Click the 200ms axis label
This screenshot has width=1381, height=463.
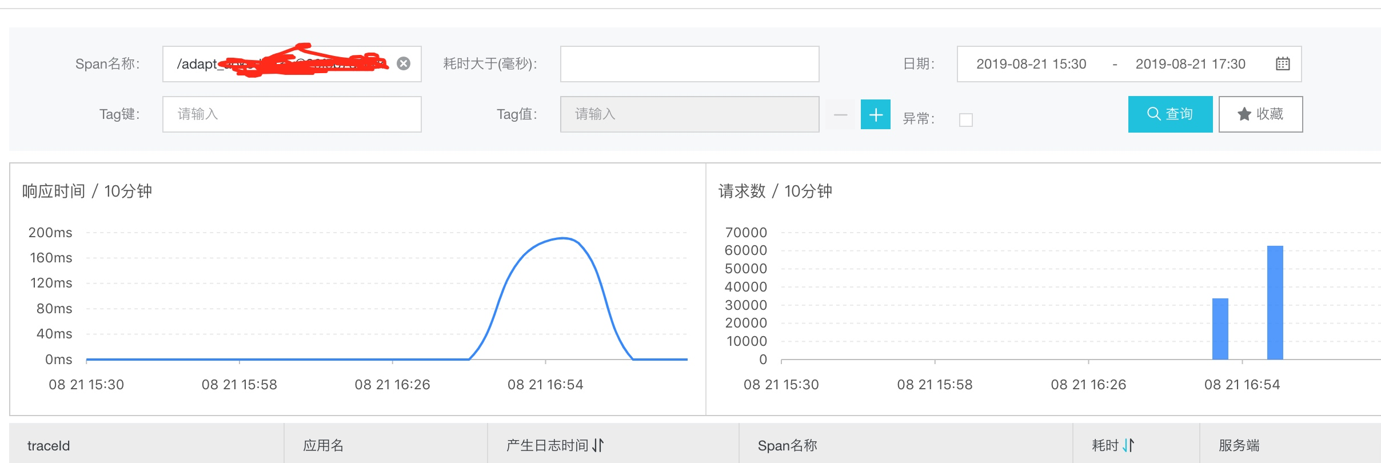(x=50, y=233)
